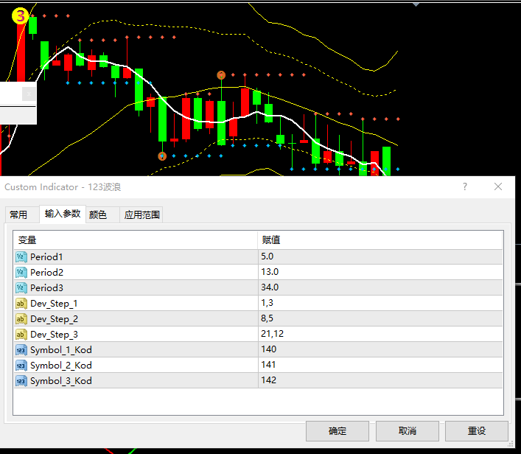Click the Period1 double-type icon
The height and width of the screenshot is (454, 521).
pyautogui.click(x=21, y=257)
